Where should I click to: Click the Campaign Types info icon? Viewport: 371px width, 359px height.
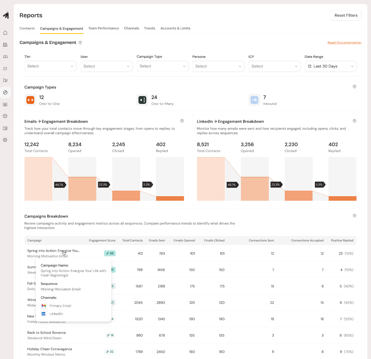click(x=354, y=87)
